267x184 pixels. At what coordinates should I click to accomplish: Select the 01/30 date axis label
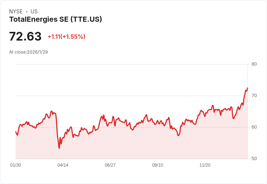click(x=16, y=165)
